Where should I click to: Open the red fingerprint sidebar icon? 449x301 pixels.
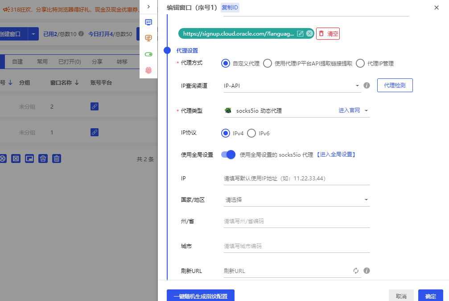pos(148,70)
